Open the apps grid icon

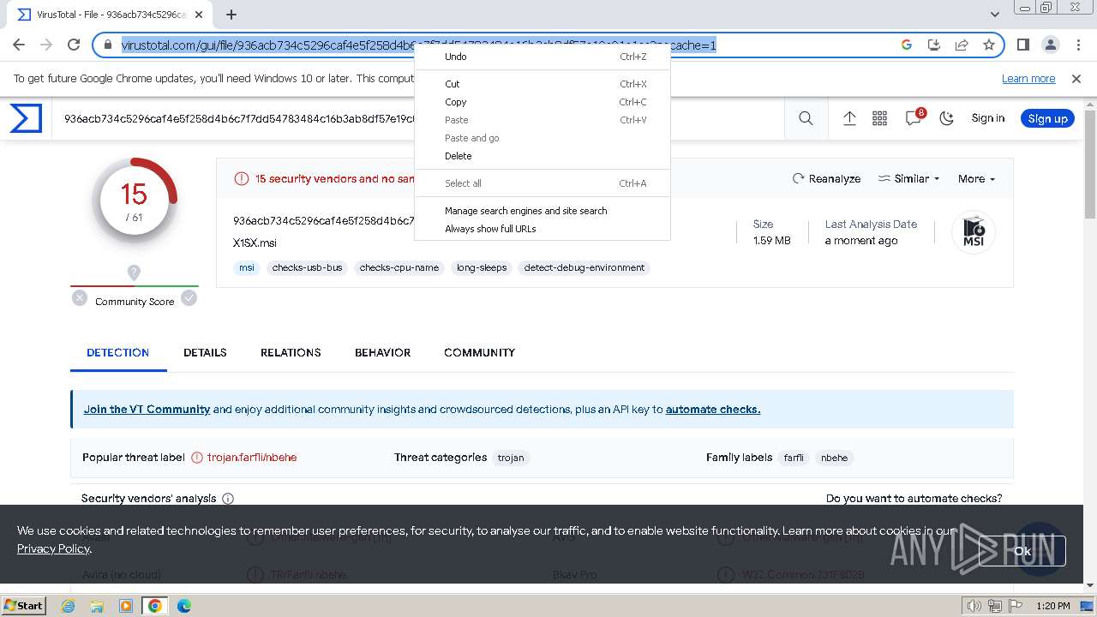tap(879, 118)
